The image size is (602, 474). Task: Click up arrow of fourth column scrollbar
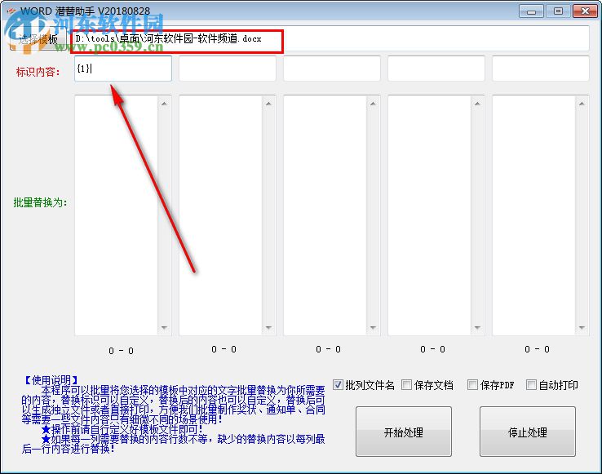pyautogui.click(x=478, y=104)
